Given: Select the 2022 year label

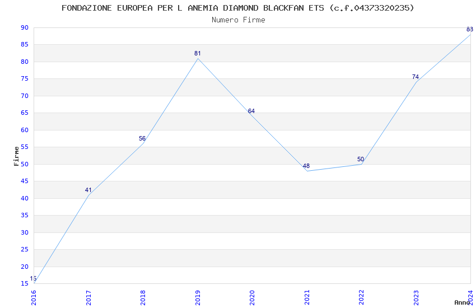Looking at the screenshot, I should (362, 297).
